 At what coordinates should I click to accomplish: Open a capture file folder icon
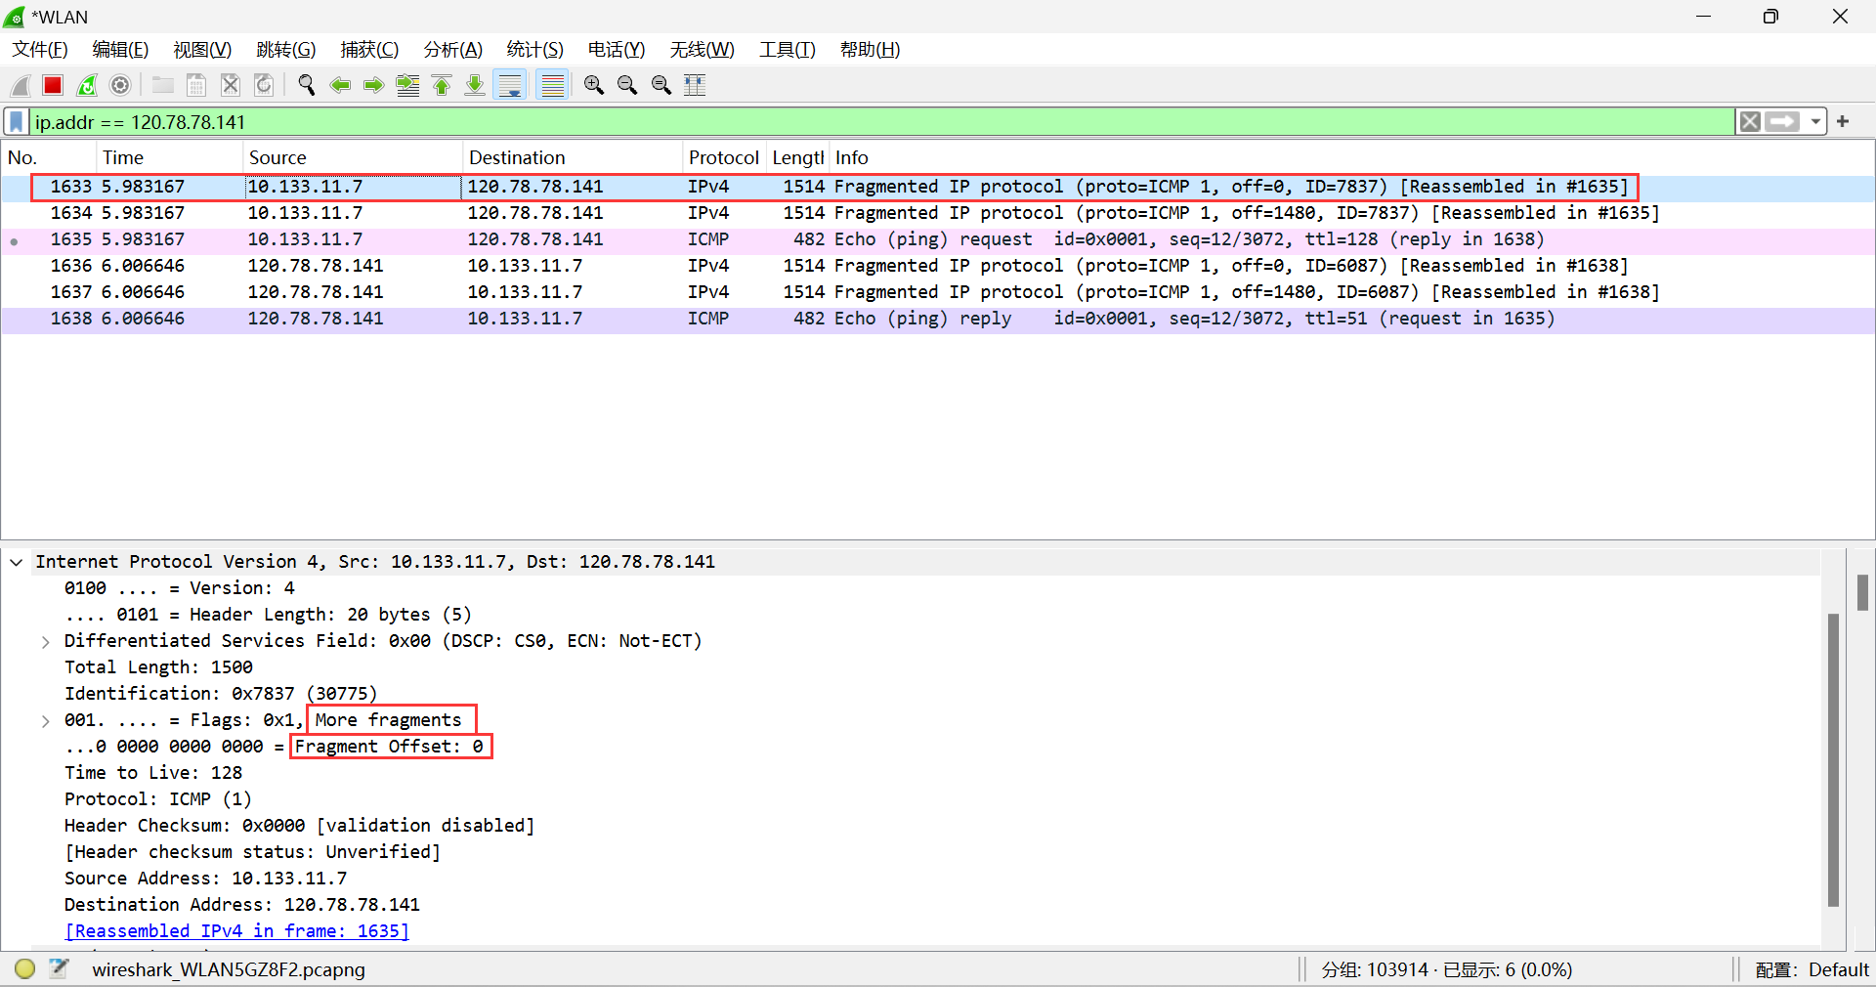[x=163, y=85]
